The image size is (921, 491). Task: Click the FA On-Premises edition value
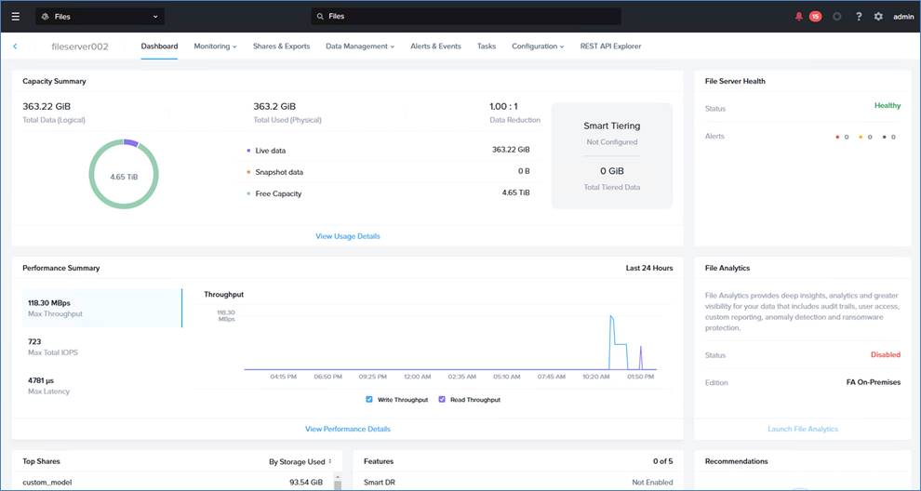tap(873, 382)
